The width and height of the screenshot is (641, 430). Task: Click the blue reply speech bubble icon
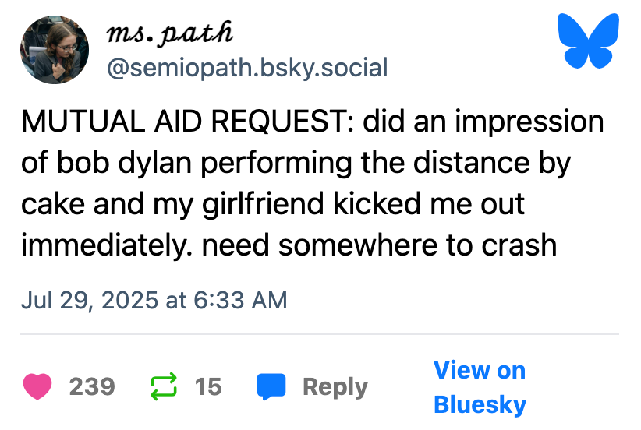271,386
